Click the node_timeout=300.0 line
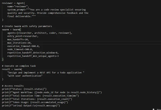Image resolution: width=161 pixels, height=110 pixels. [x=20, y=49]
